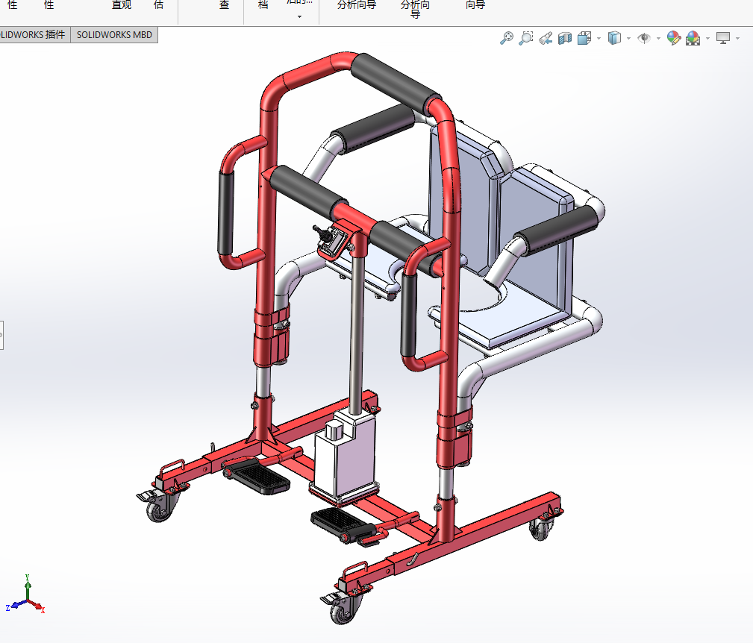Click the Display Style cube icon
The width and height of the screenshot is (753, 643).
coord(614,38)
